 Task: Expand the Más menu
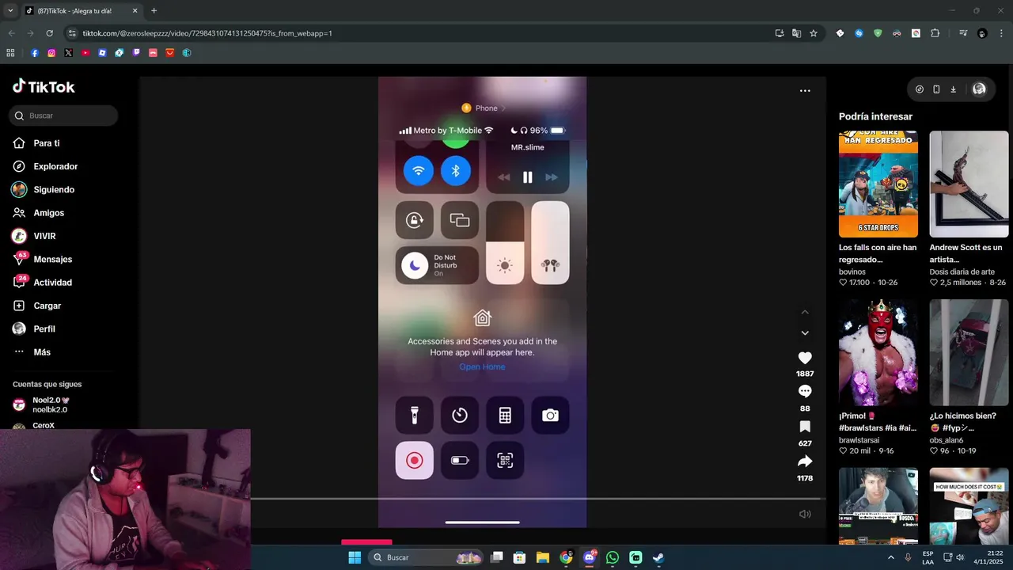41,352
